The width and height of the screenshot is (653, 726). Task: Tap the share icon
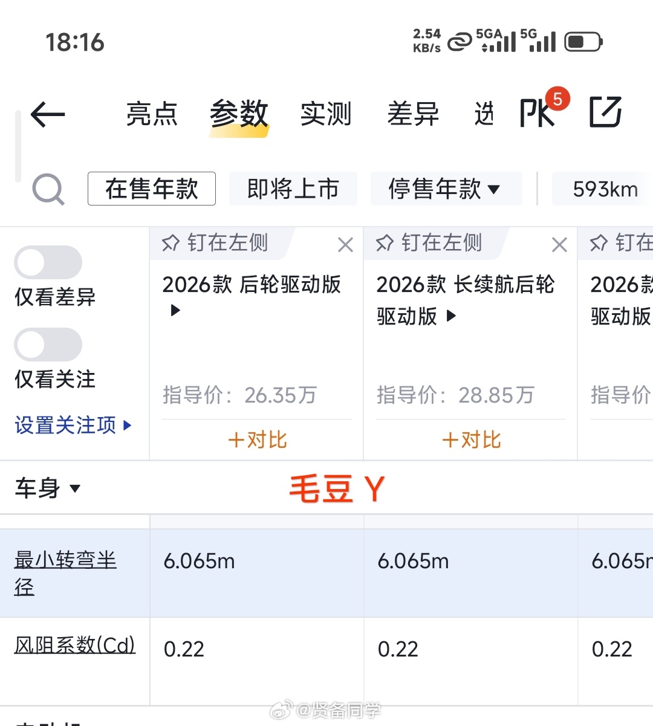point(606,112)
